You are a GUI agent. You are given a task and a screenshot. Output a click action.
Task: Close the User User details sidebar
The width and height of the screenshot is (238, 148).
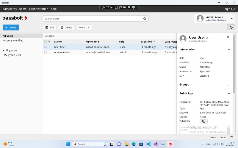(228, 37)
